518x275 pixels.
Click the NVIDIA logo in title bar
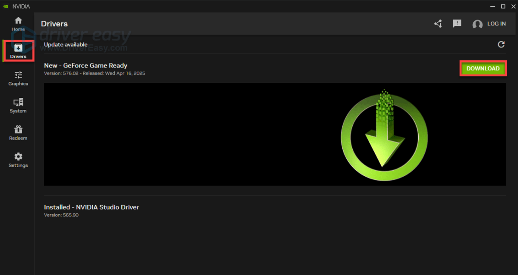(5, 6)
